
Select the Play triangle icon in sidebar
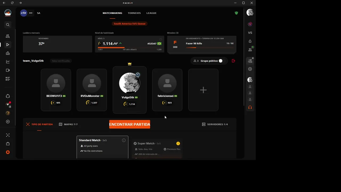tap(8, 45)
